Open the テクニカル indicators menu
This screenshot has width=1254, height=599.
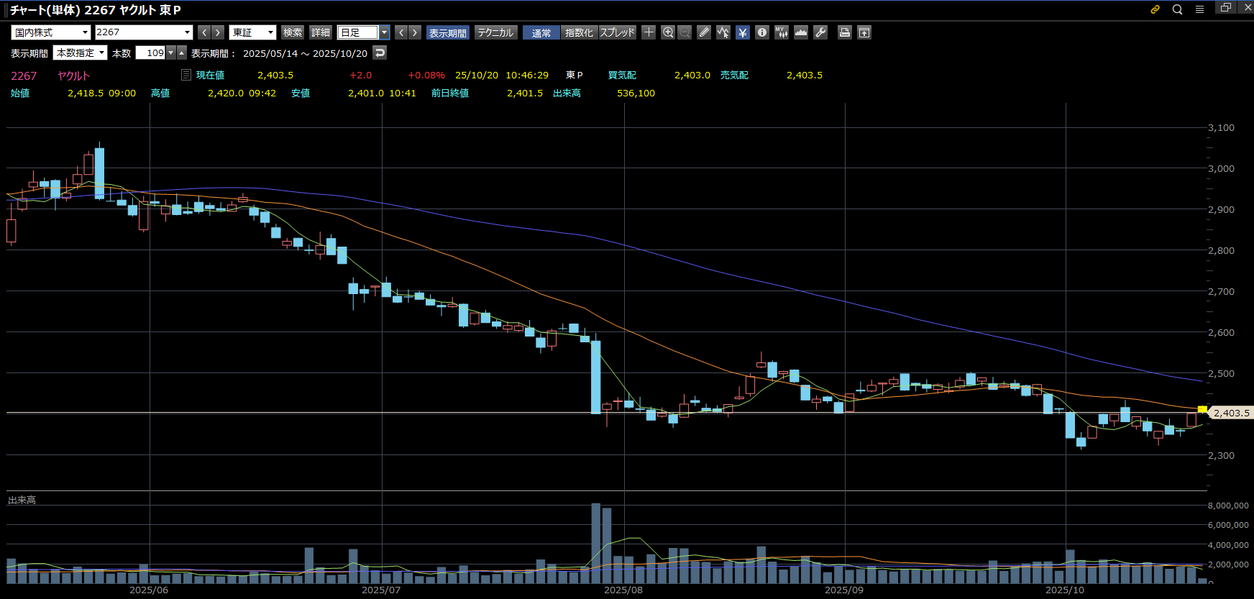point(495,32)
